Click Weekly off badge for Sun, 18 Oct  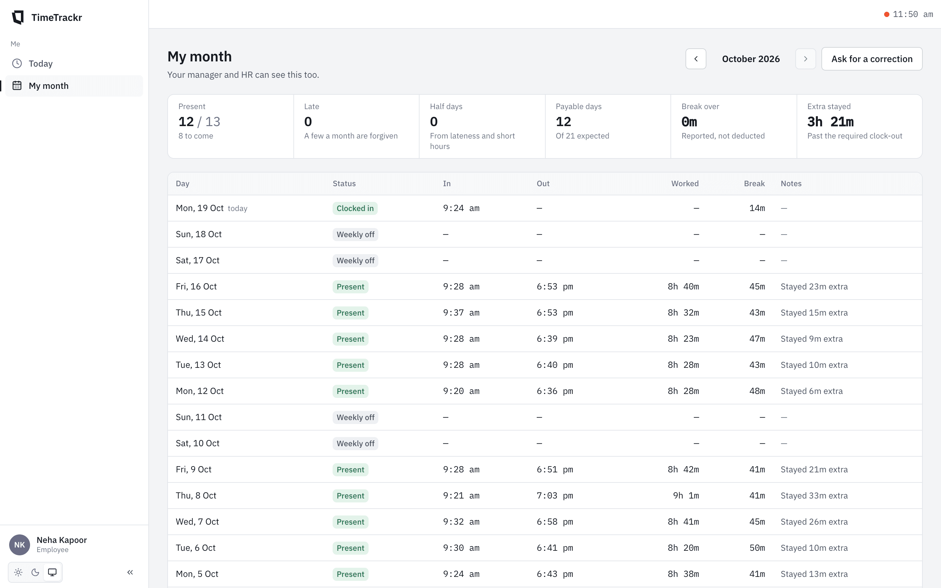point(355,234)
